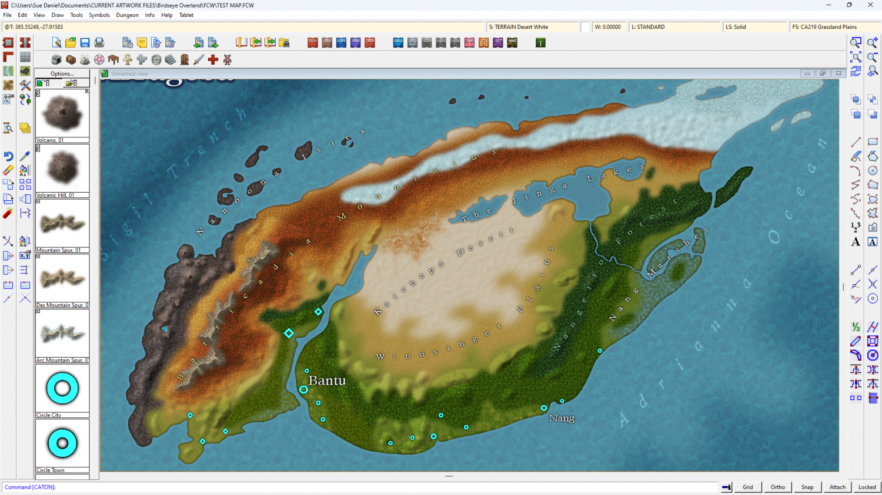Select the eyedropper tool
The width and height of the screenshot is (882, 495).
coord(25,156)
